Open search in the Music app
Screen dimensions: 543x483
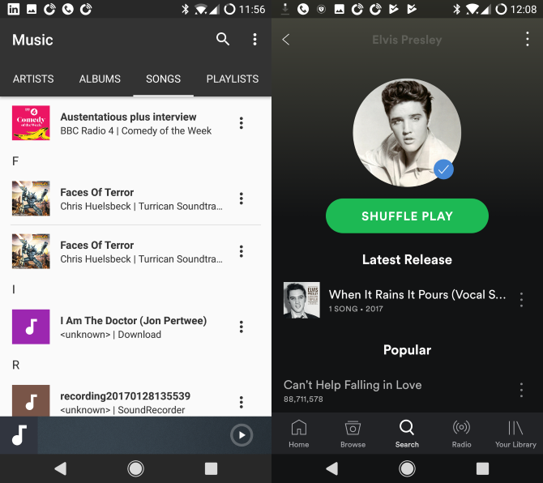coord(223,39)
